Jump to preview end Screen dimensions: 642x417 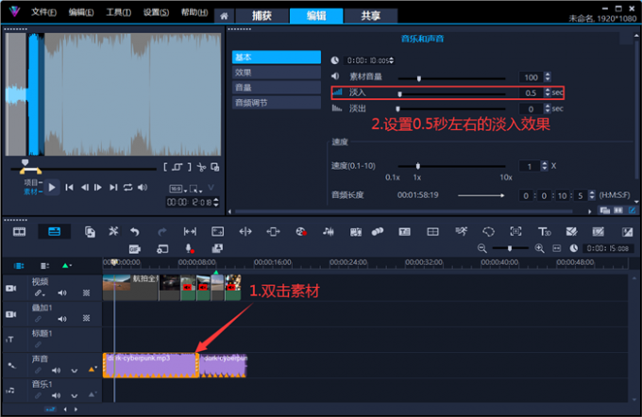click(113, 188)
